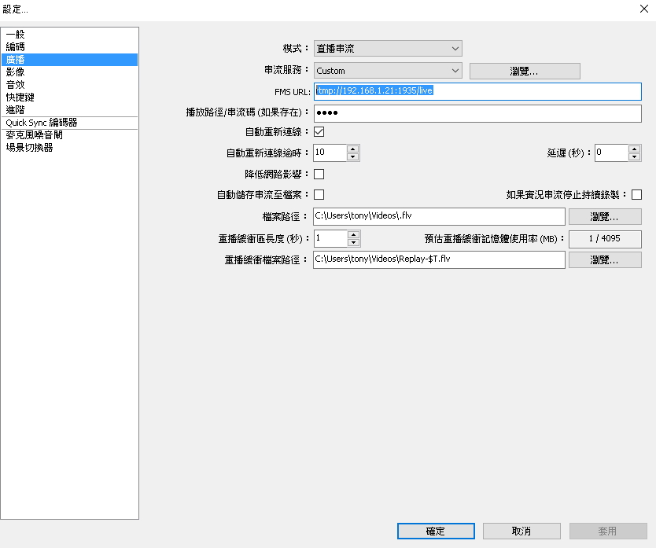Check the 如果實況串流停止持續錄製 checkbox

point(636,194)
